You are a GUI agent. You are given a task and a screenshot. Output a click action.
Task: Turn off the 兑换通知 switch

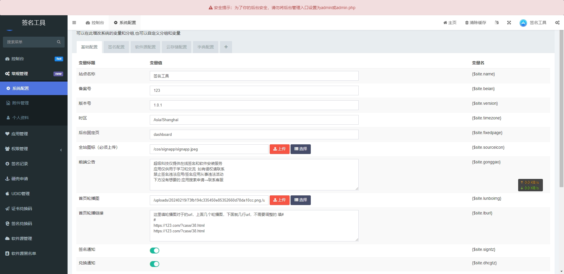pyautogui.click(x=155, y=264)
